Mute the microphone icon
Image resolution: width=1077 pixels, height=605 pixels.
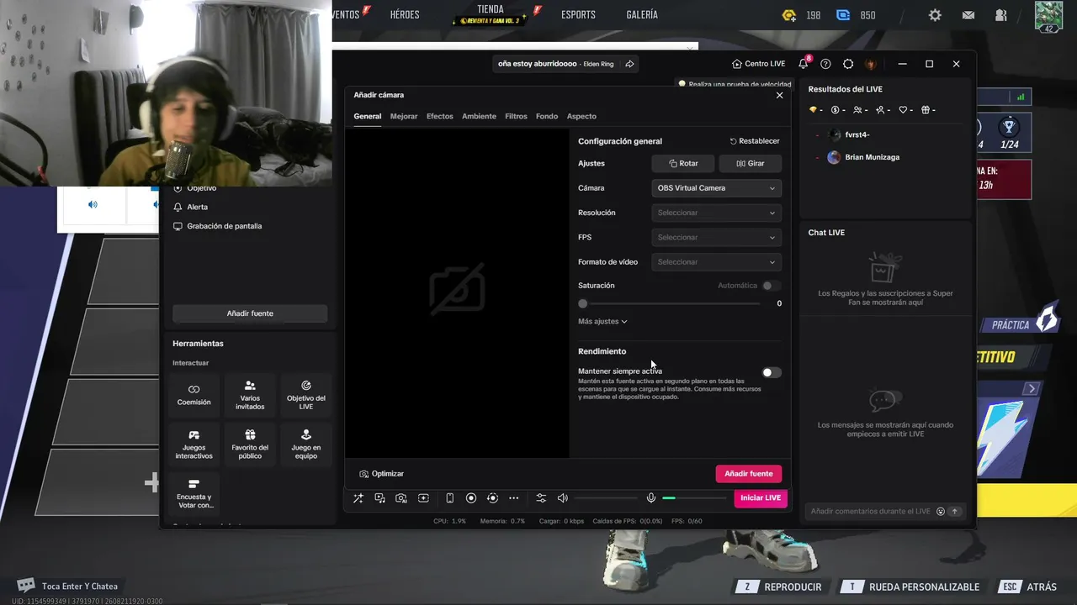click(x=651, y=498)
